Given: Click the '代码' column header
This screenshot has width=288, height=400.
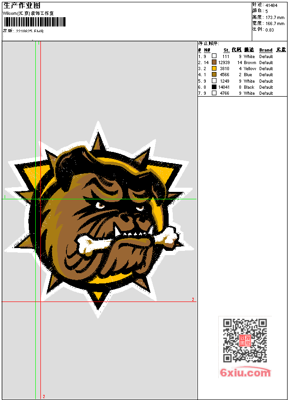Looking at the screenshot, I should click(x=236, y=50).
